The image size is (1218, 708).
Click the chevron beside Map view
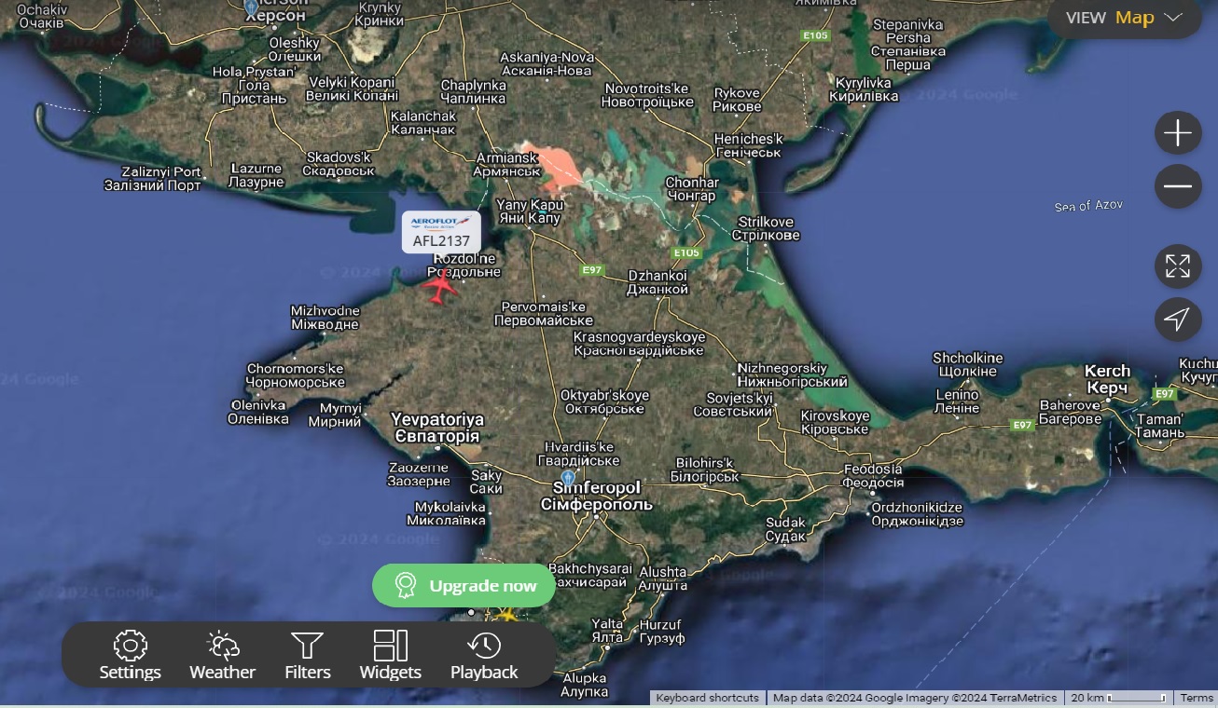pos(1173,18)
